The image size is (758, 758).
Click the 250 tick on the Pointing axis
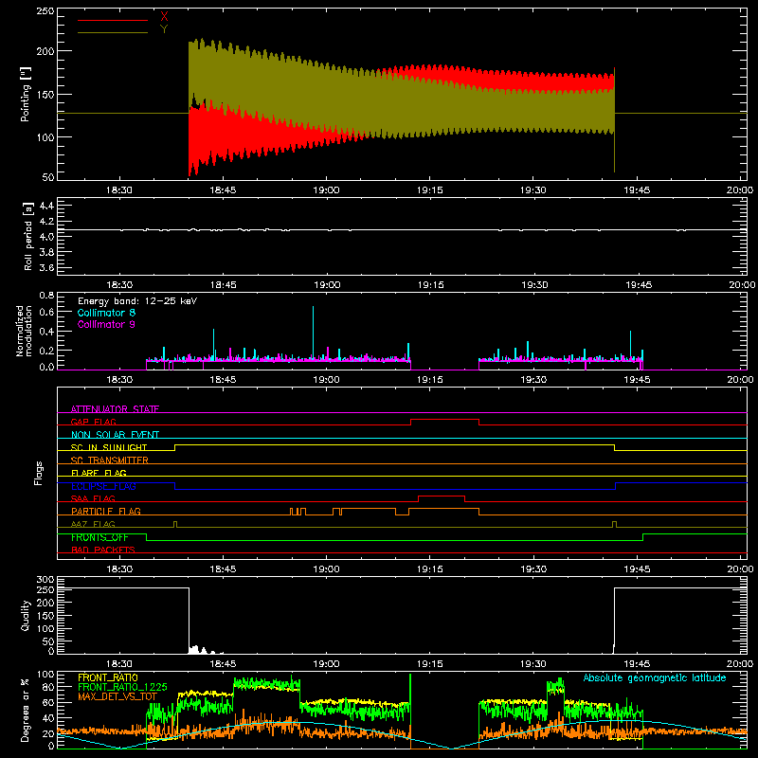(x=45, y=11)
